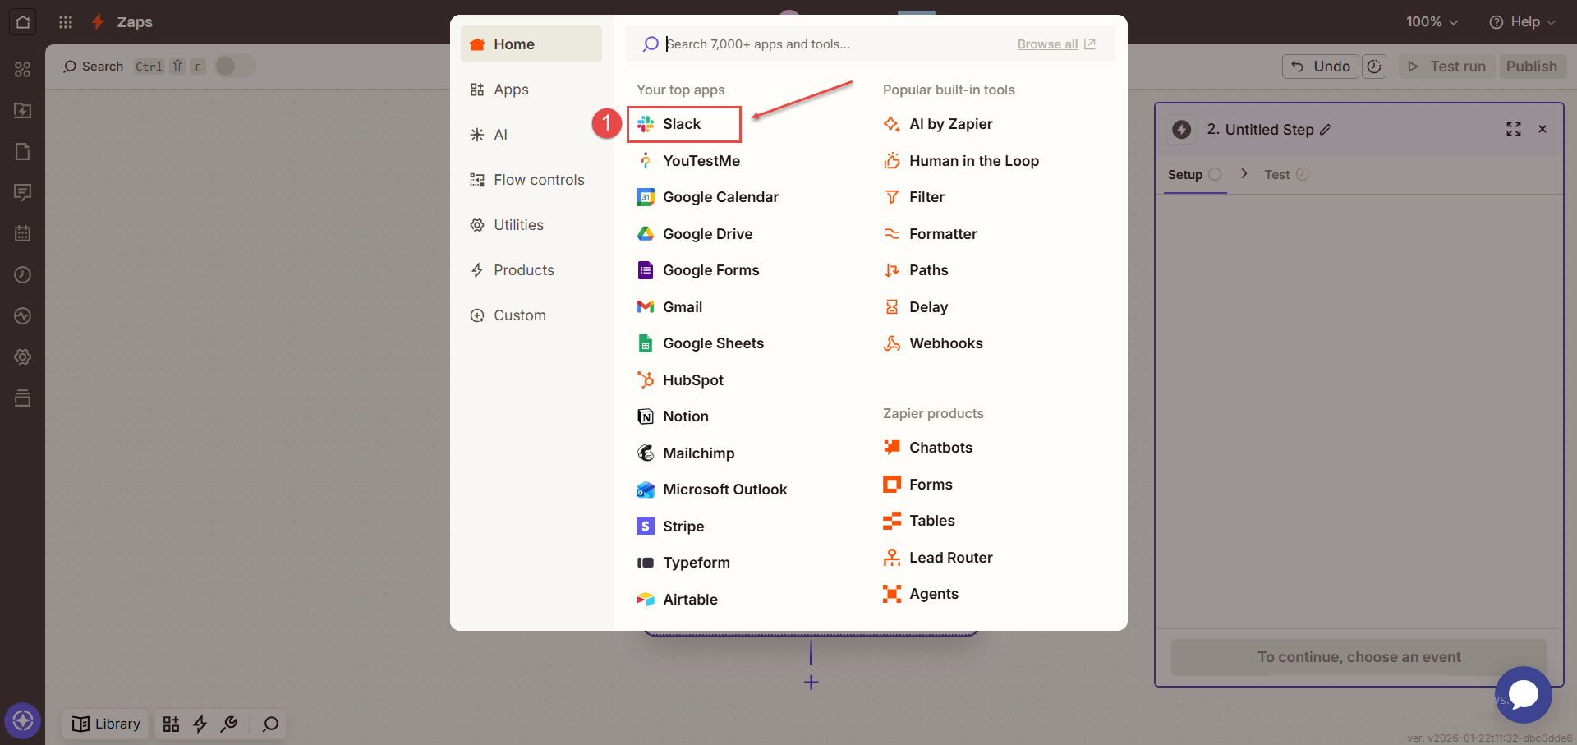Toggle the switch beside Search
Screen dimensions: 1577x745
[x=235, y=67]
